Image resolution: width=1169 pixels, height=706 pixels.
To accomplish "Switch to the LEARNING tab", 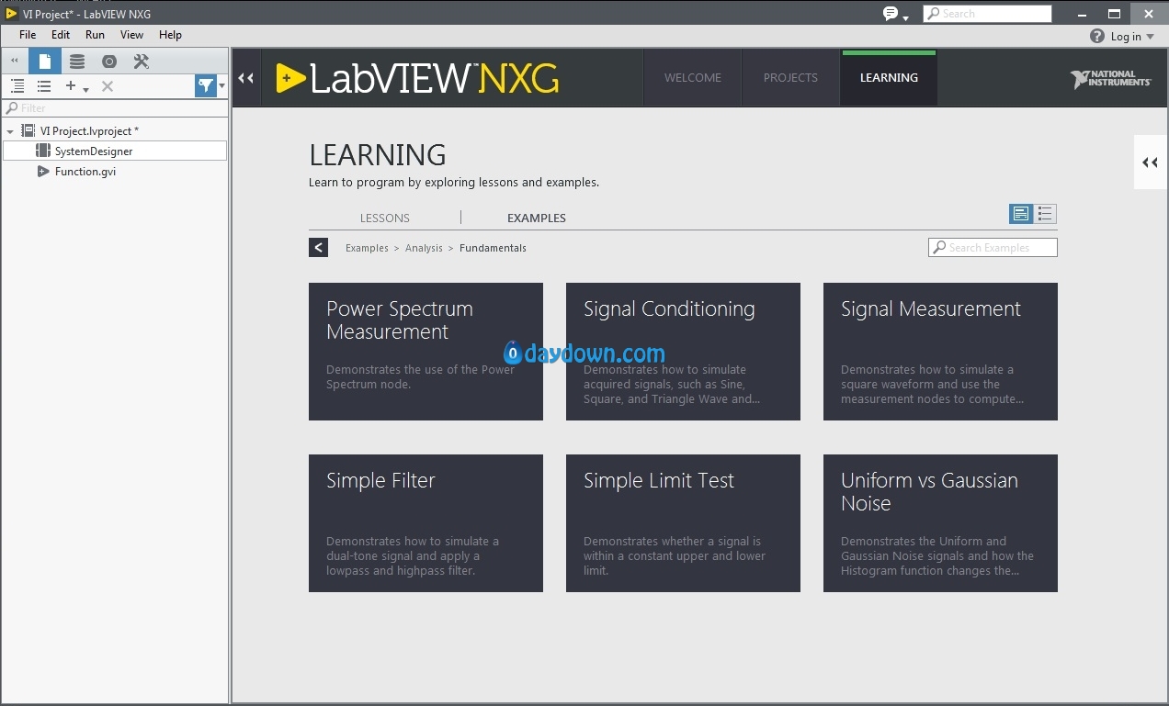I will click(889, 78).
